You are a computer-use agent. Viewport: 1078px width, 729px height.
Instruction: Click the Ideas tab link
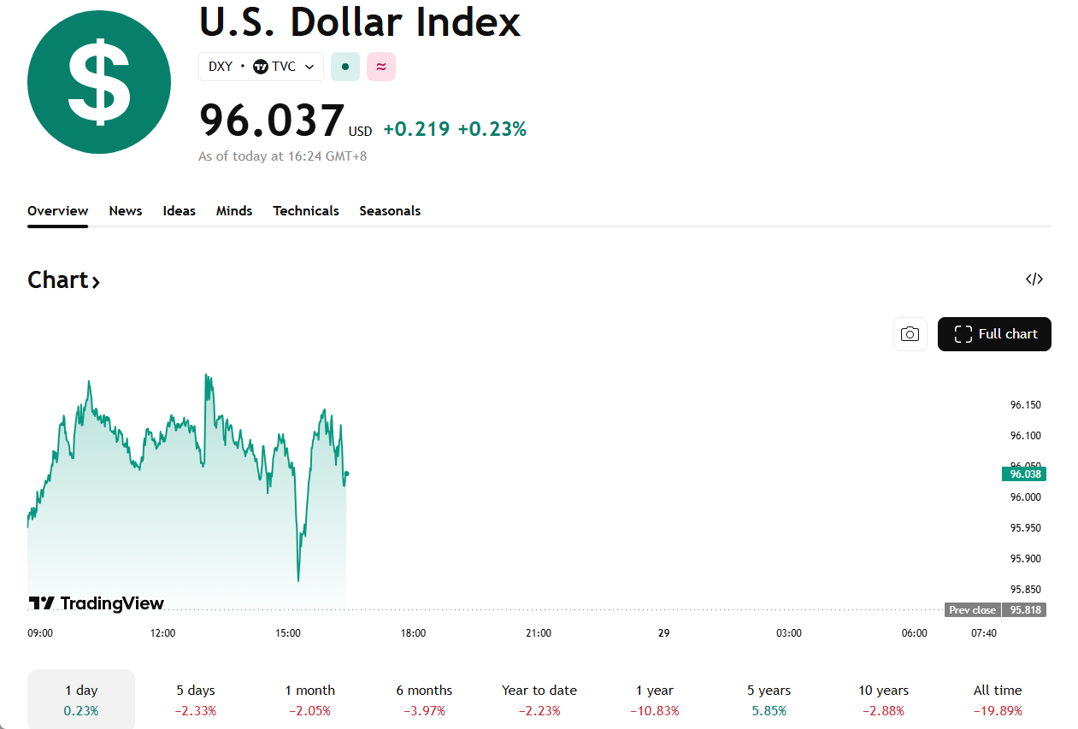click(180, 211)
